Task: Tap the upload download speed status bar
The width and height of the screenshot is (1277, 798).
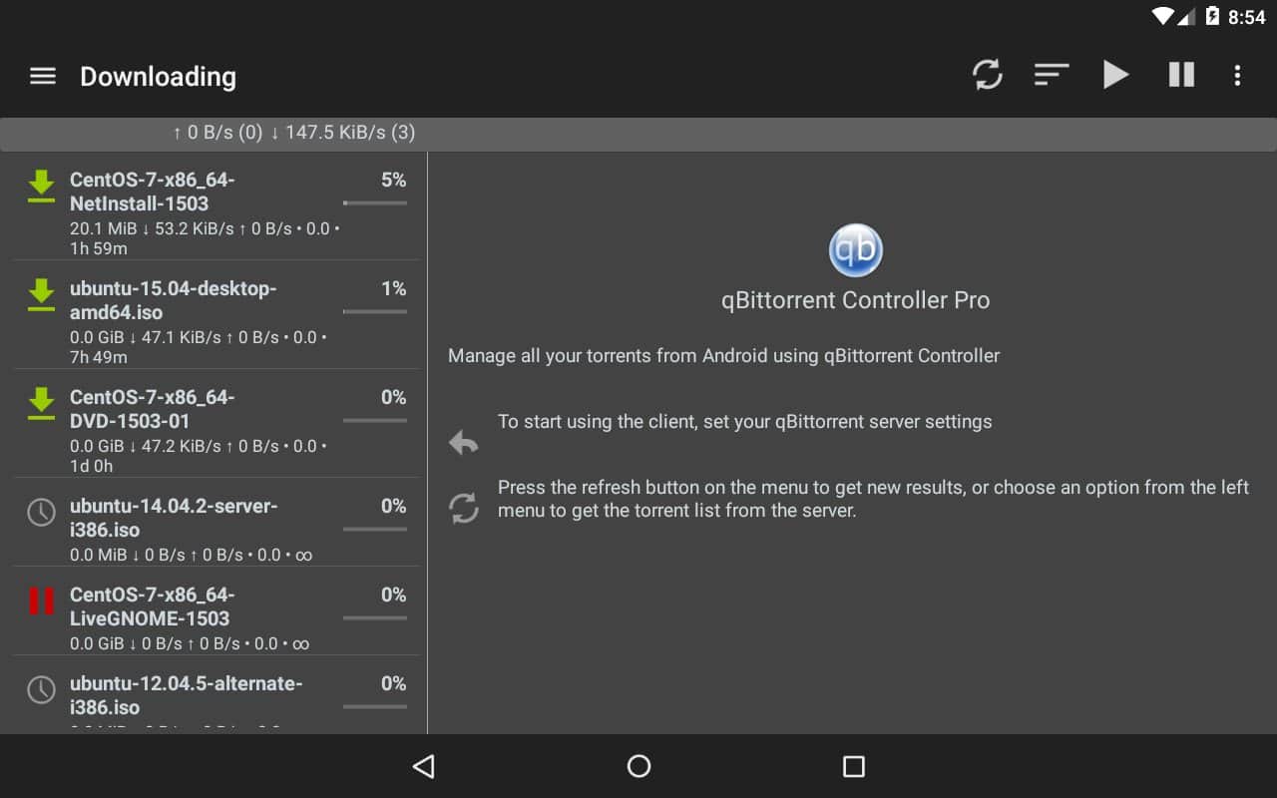Action: (x=293, y=133)
